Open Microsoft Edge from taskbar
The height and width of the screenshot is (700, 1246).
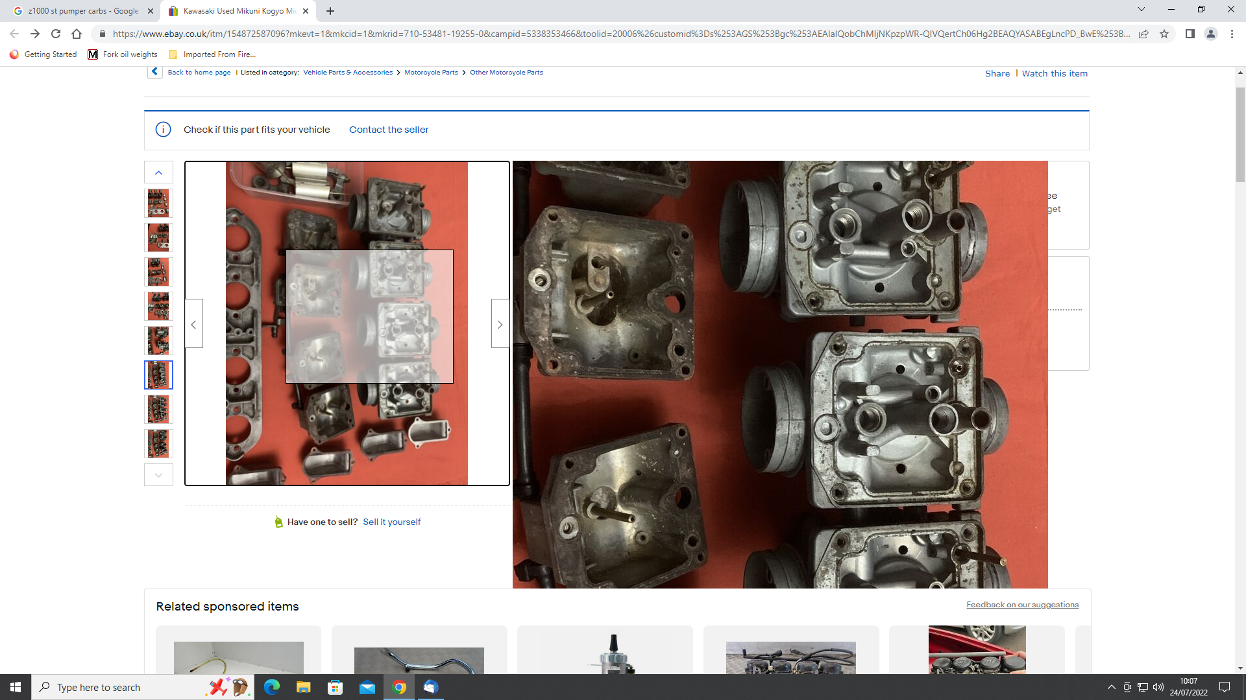click(x=271, y=687)
